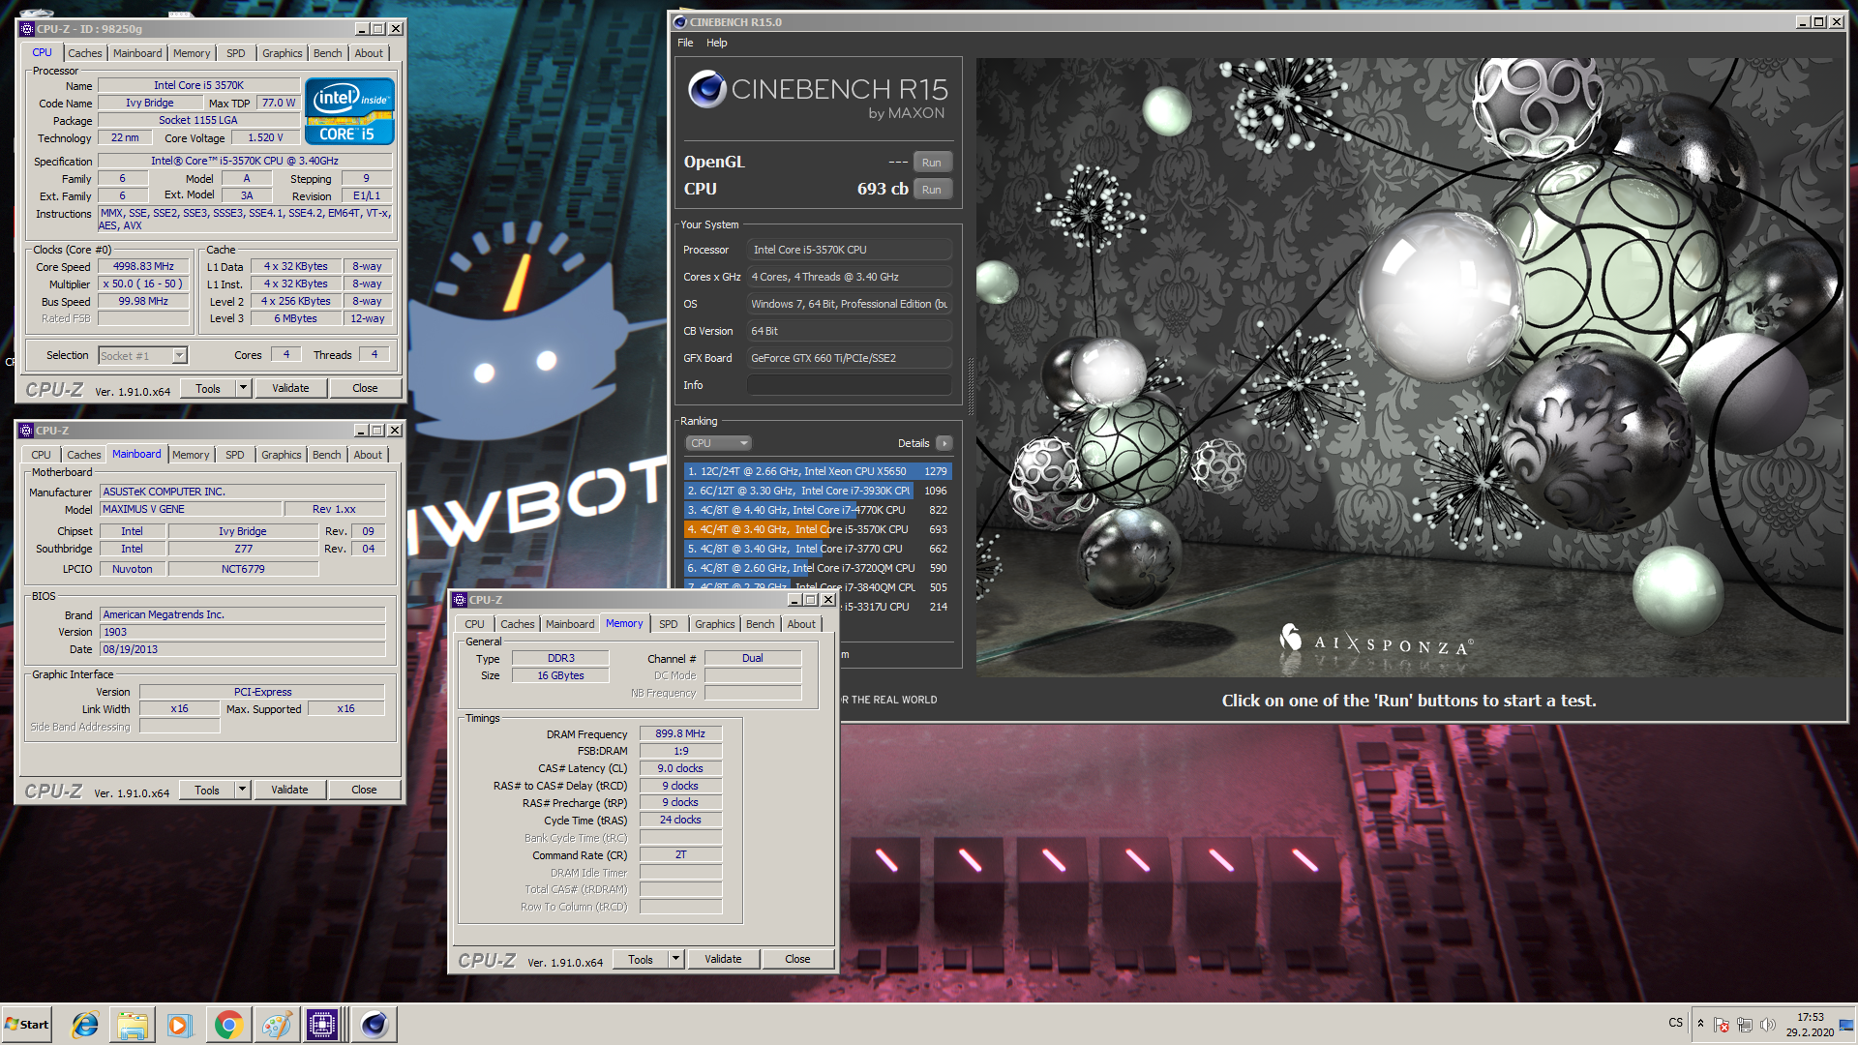
Task: Click the Intel Core i5 logo in CPU-Z
Action: pos(349,111)
